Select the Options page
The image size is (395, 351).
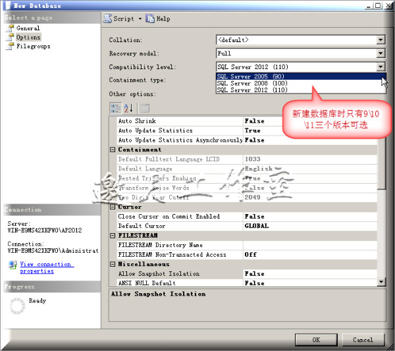28,38
